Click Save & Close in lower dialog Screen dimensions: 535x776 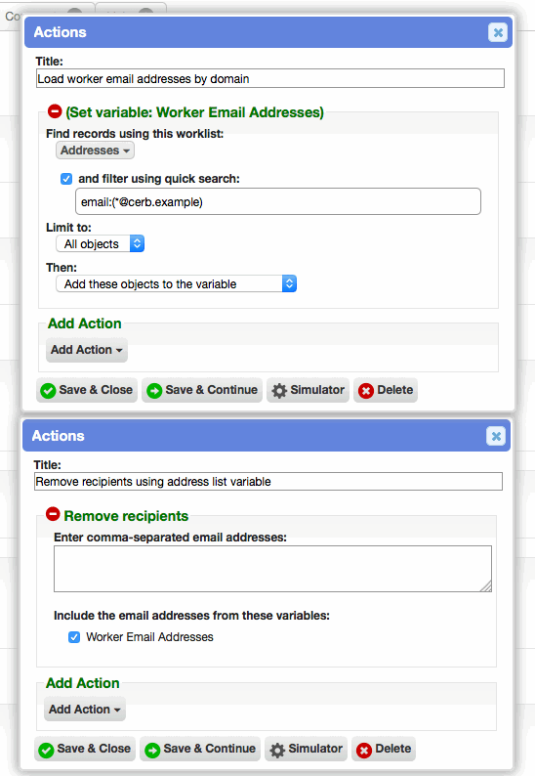[x=85, y=749]
